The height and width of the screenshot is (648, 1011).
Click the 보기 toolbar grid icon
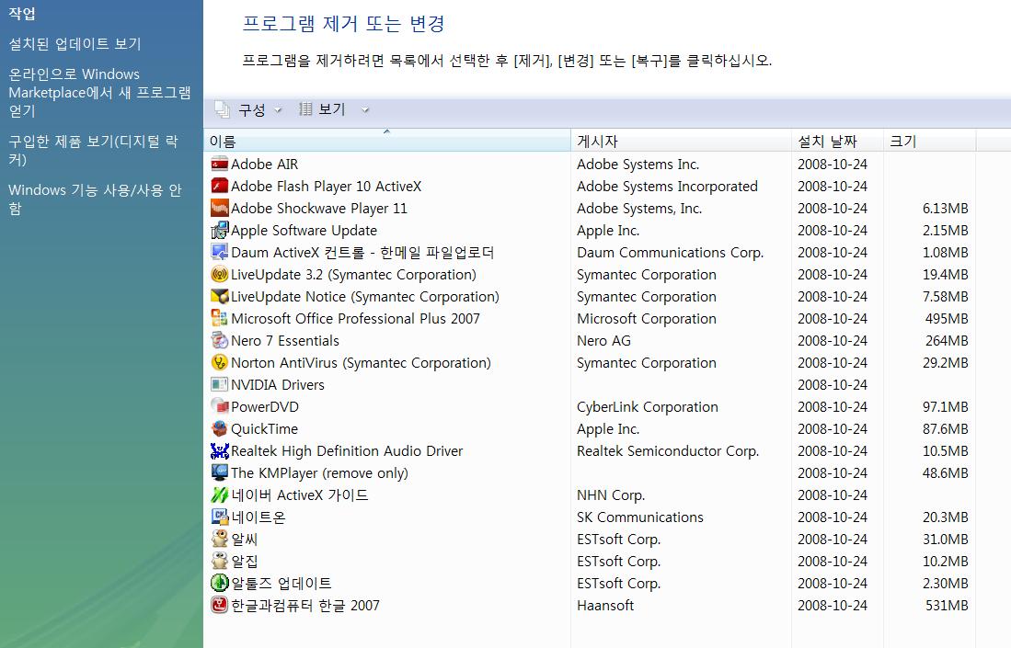click(x=305, y=108)
